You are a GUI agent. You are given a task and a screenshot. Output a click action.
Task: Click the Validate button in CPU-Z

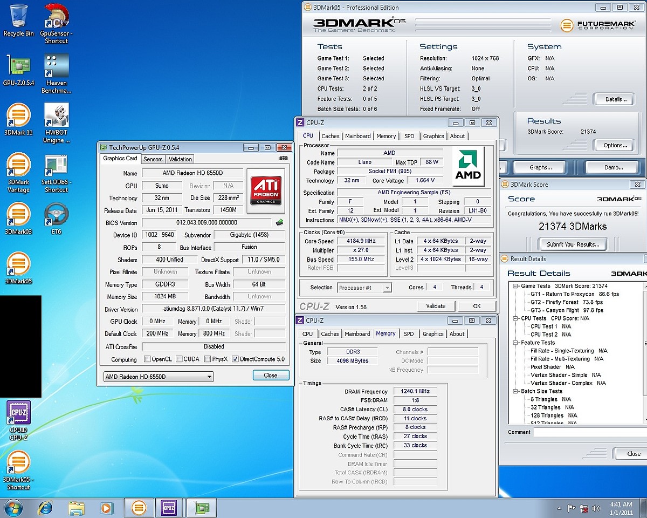(436, 306)
